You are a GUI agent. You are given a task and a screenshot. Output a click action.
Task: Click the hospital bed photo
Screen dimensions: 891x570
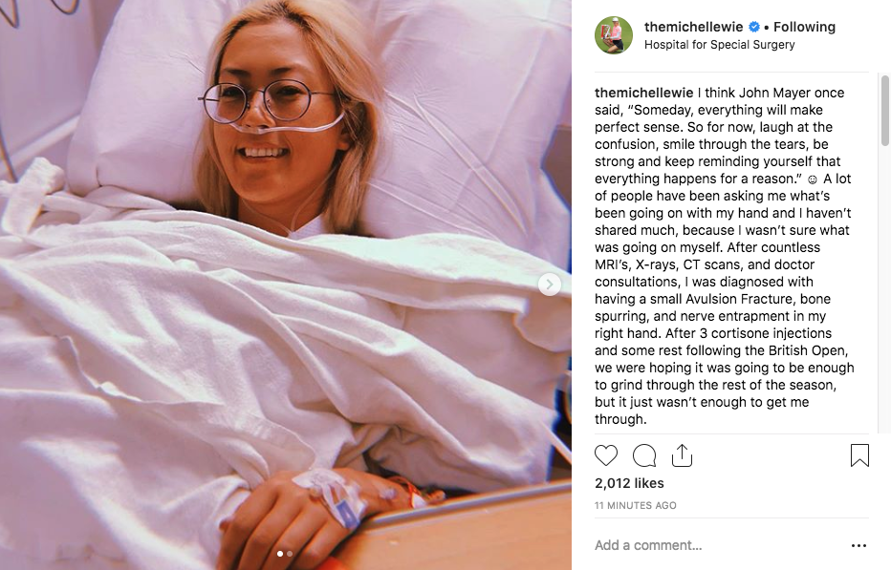pos(286,285)
